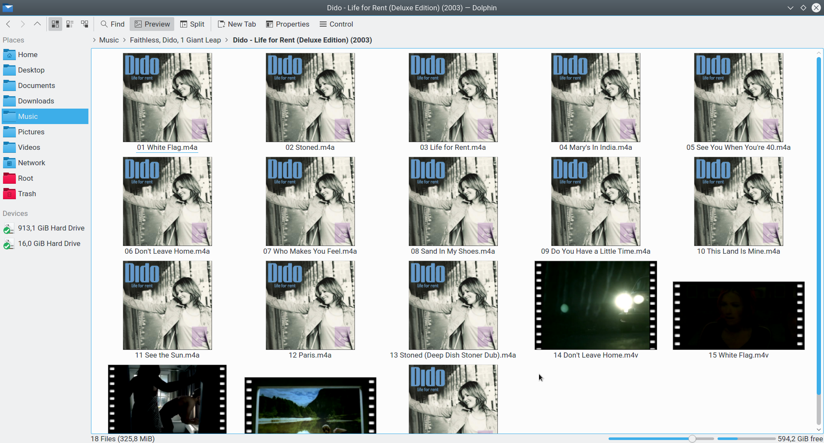
Task: Click the free disk space bar
Action: click(746, 439)
